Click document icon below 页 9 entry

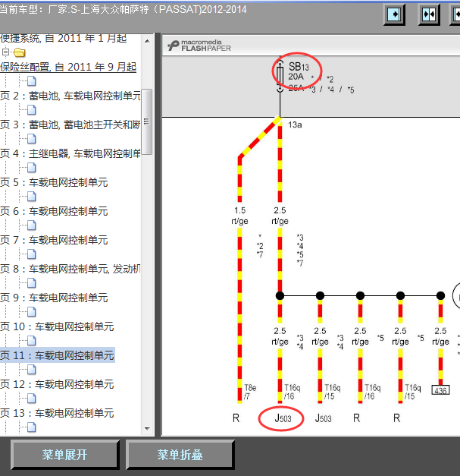tap(32, 312)
